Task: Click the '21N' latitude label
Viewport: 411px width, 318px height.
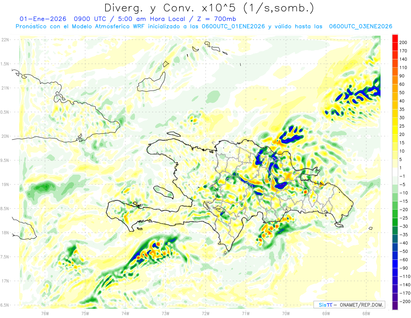Action: (5, 88)
